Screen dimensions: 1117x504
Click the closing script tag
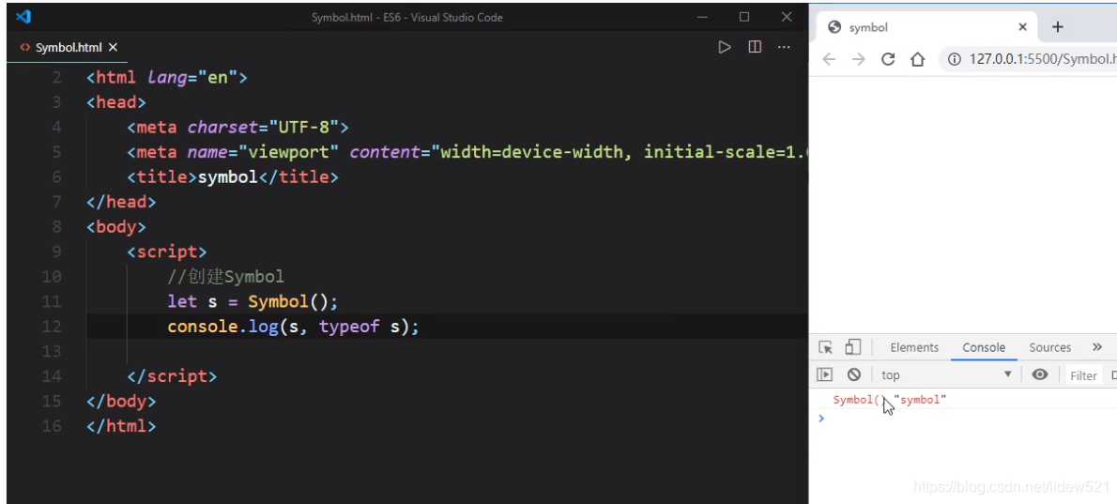(x=172, y=375)
